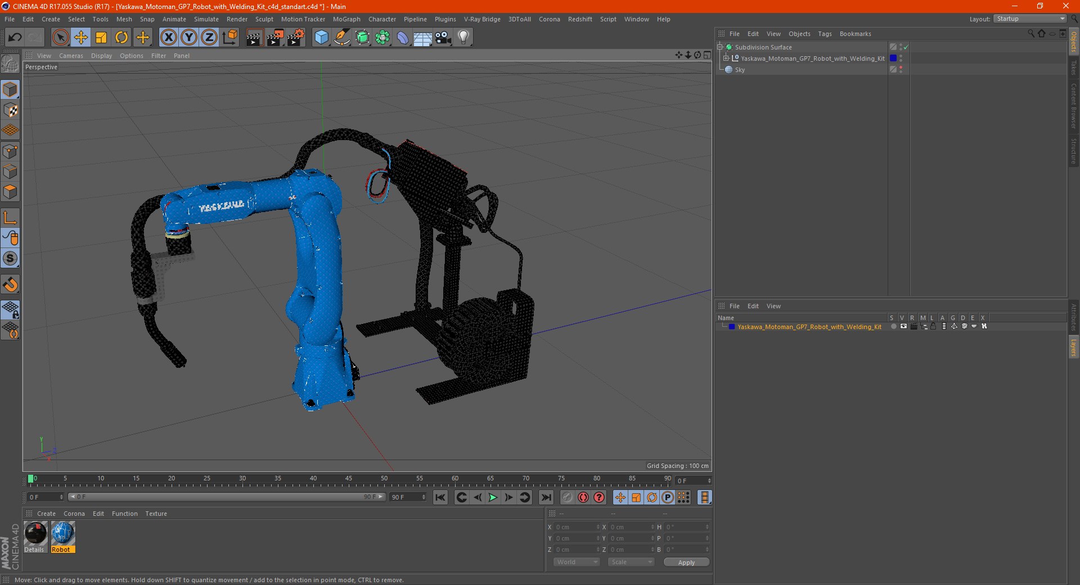Collapse the Subdivision Surface tree item
The width and height of the screenshot is (1080, 585).
[x=719, y=47]
